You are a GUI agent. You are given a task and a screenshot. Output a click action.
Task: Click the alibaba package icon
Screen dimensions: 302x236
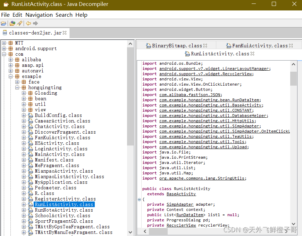click(x=17, y=60)
